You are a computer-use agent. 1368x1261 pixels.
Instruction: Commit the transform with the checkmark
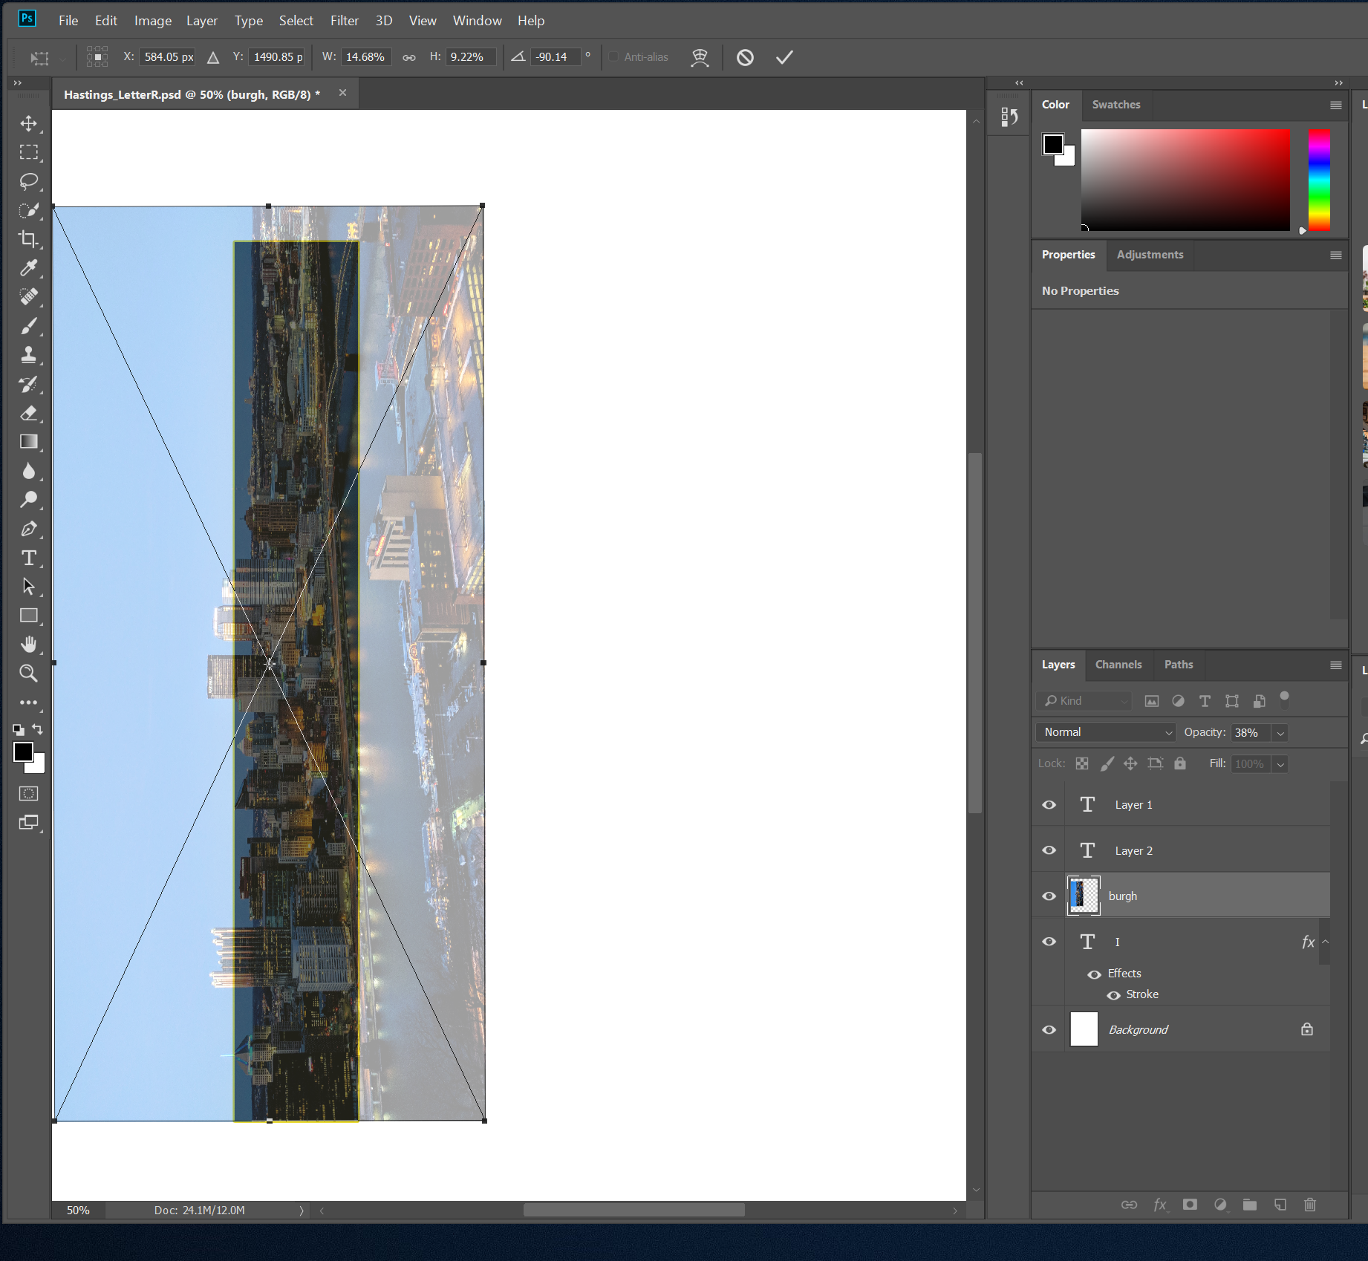pyautogui.click(x=784, y=57)
